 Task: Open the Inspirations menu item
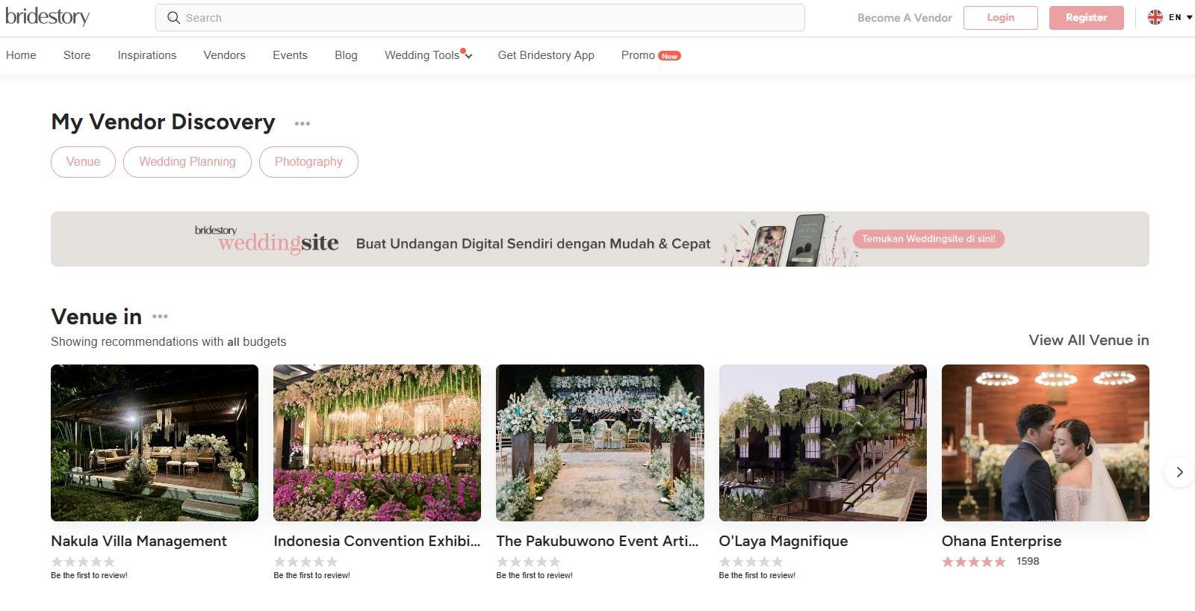click(x=147, y=55)
